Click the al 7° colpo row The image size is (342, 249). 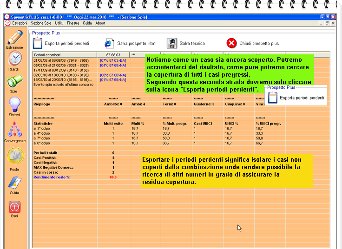[42, 138]
